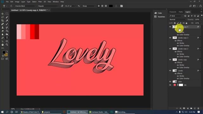Select the Clone Stamp tool

(x=3, y=28)
